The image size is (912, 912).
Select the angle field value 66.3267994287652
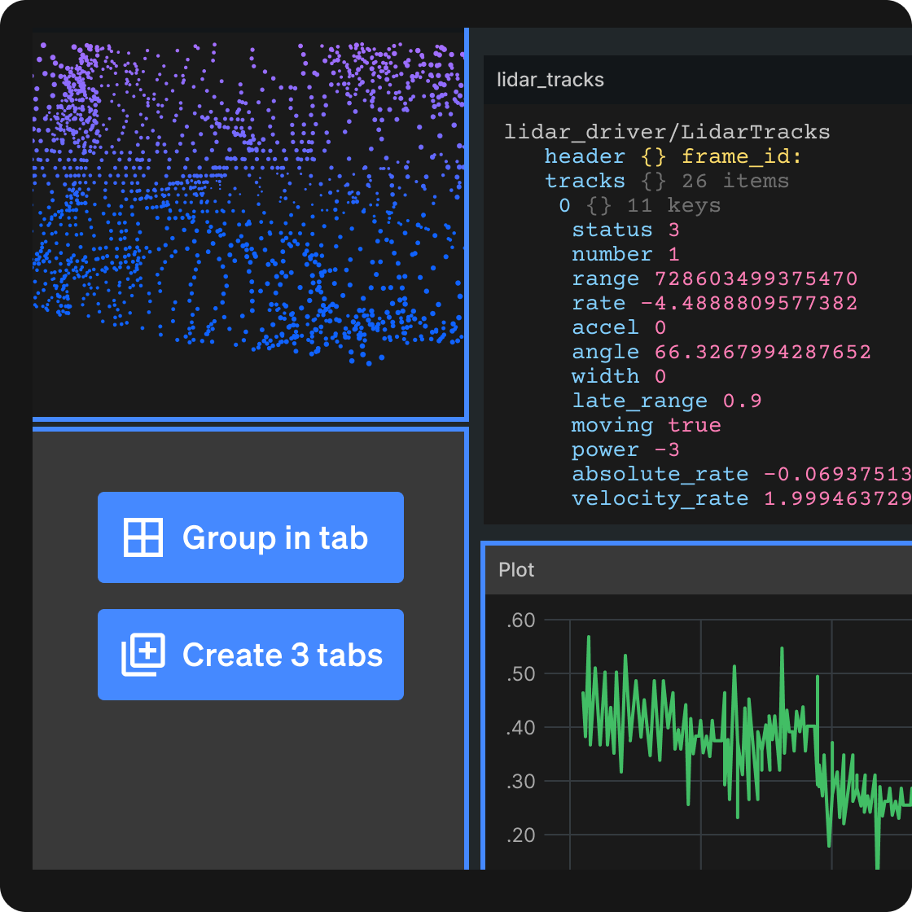click(x=762, y=352)
